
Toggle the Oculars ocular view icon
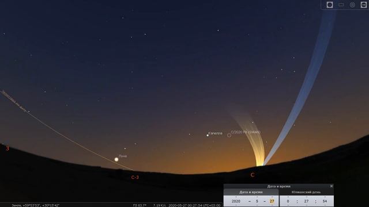(330, 5)
